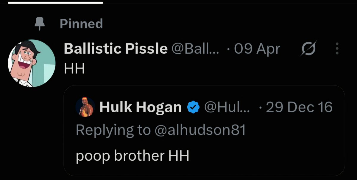Click the HH post text by Ballistic Pissle

[x=74, y=69]
